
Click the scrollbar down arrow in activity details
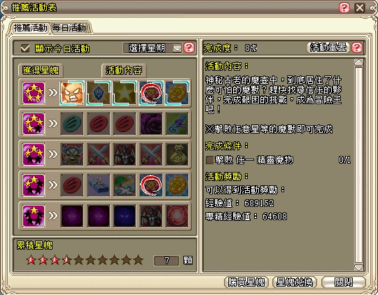point(358,267)
